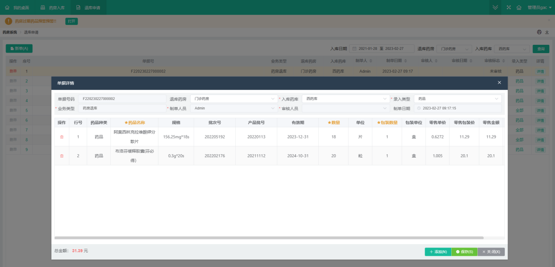Viewport: 555px width, 267px height.
Task: Delete row 2 布洛芬缓释胶囊 using trash icon
Action: (62, 156)
